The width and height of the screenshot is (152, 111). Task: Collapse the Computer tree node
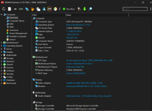1,15
